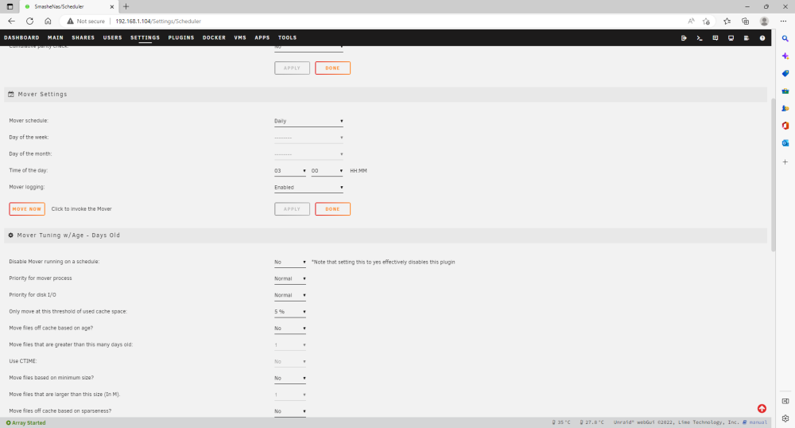
Task: Open Edge Settings and more menu
Action: tap(783, 21)
